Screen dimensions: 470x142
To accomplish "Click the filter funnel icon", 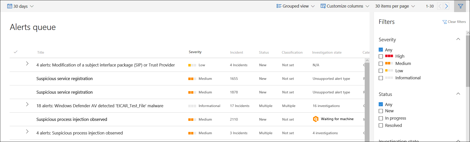I will [x=460, y=6].
